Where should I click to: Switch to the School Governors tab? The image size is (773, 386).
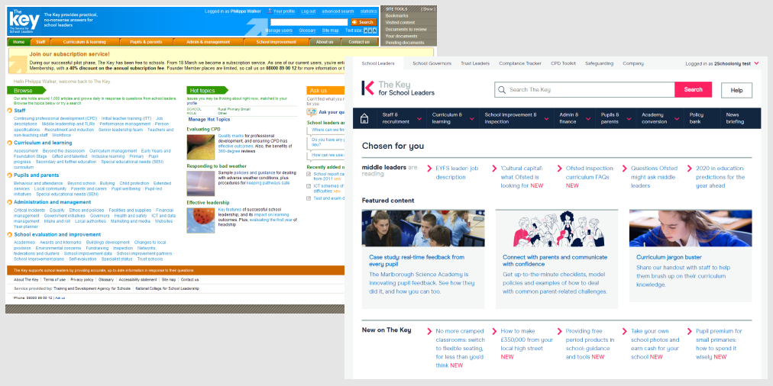[x=432, y=63]
